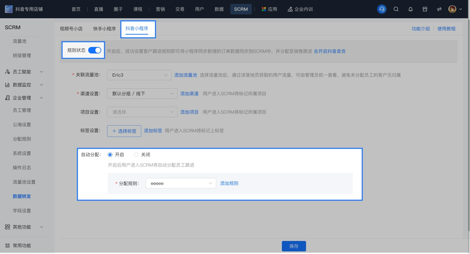Open 流量池设置 in sidebar
The width and height of the screenshot is (470, 254).
tap(24, 182)
